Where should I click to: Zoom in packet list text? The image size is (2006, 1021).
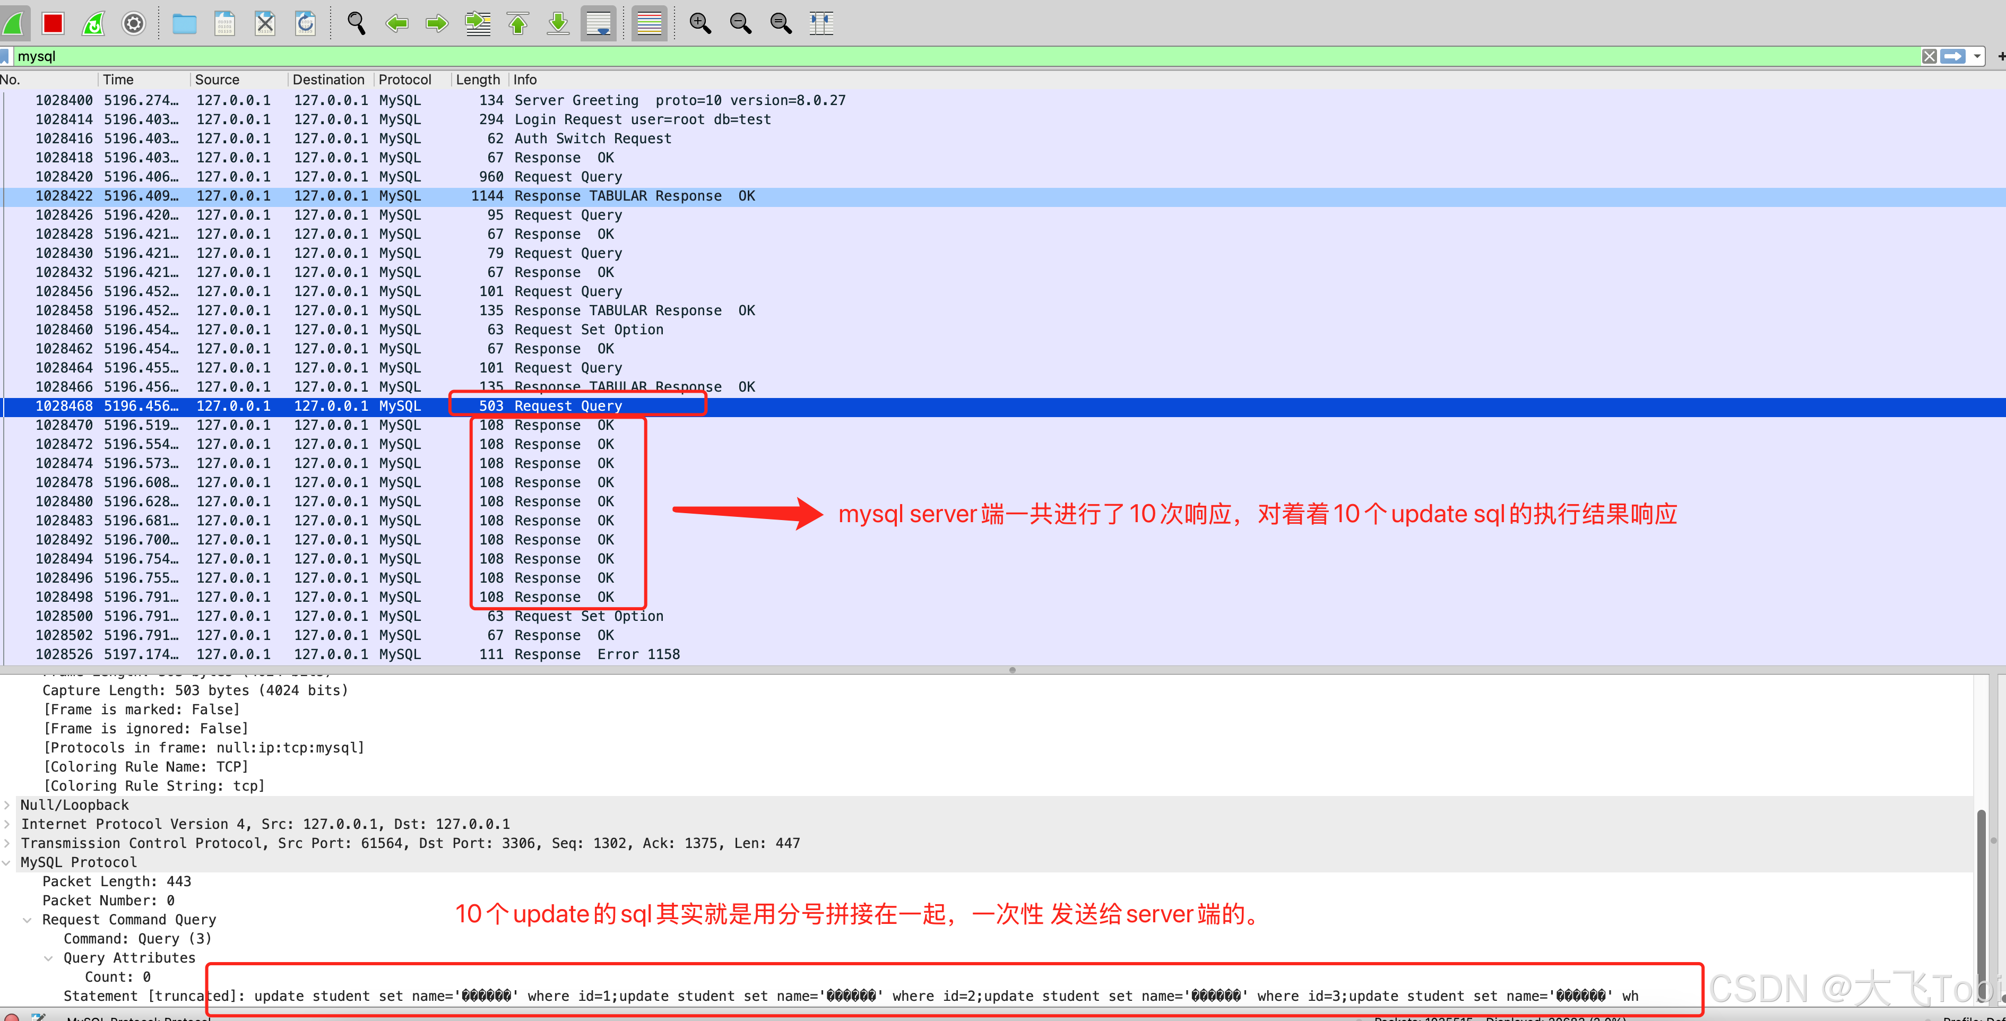[x=700, y=23]
